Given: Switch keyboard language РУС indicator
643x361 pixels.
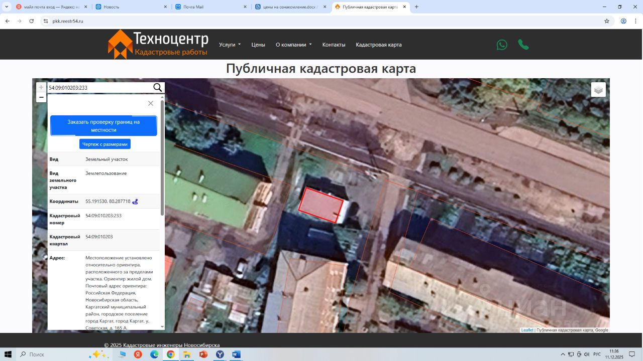Looking at the screenshot, I should (x=597, y=354).
